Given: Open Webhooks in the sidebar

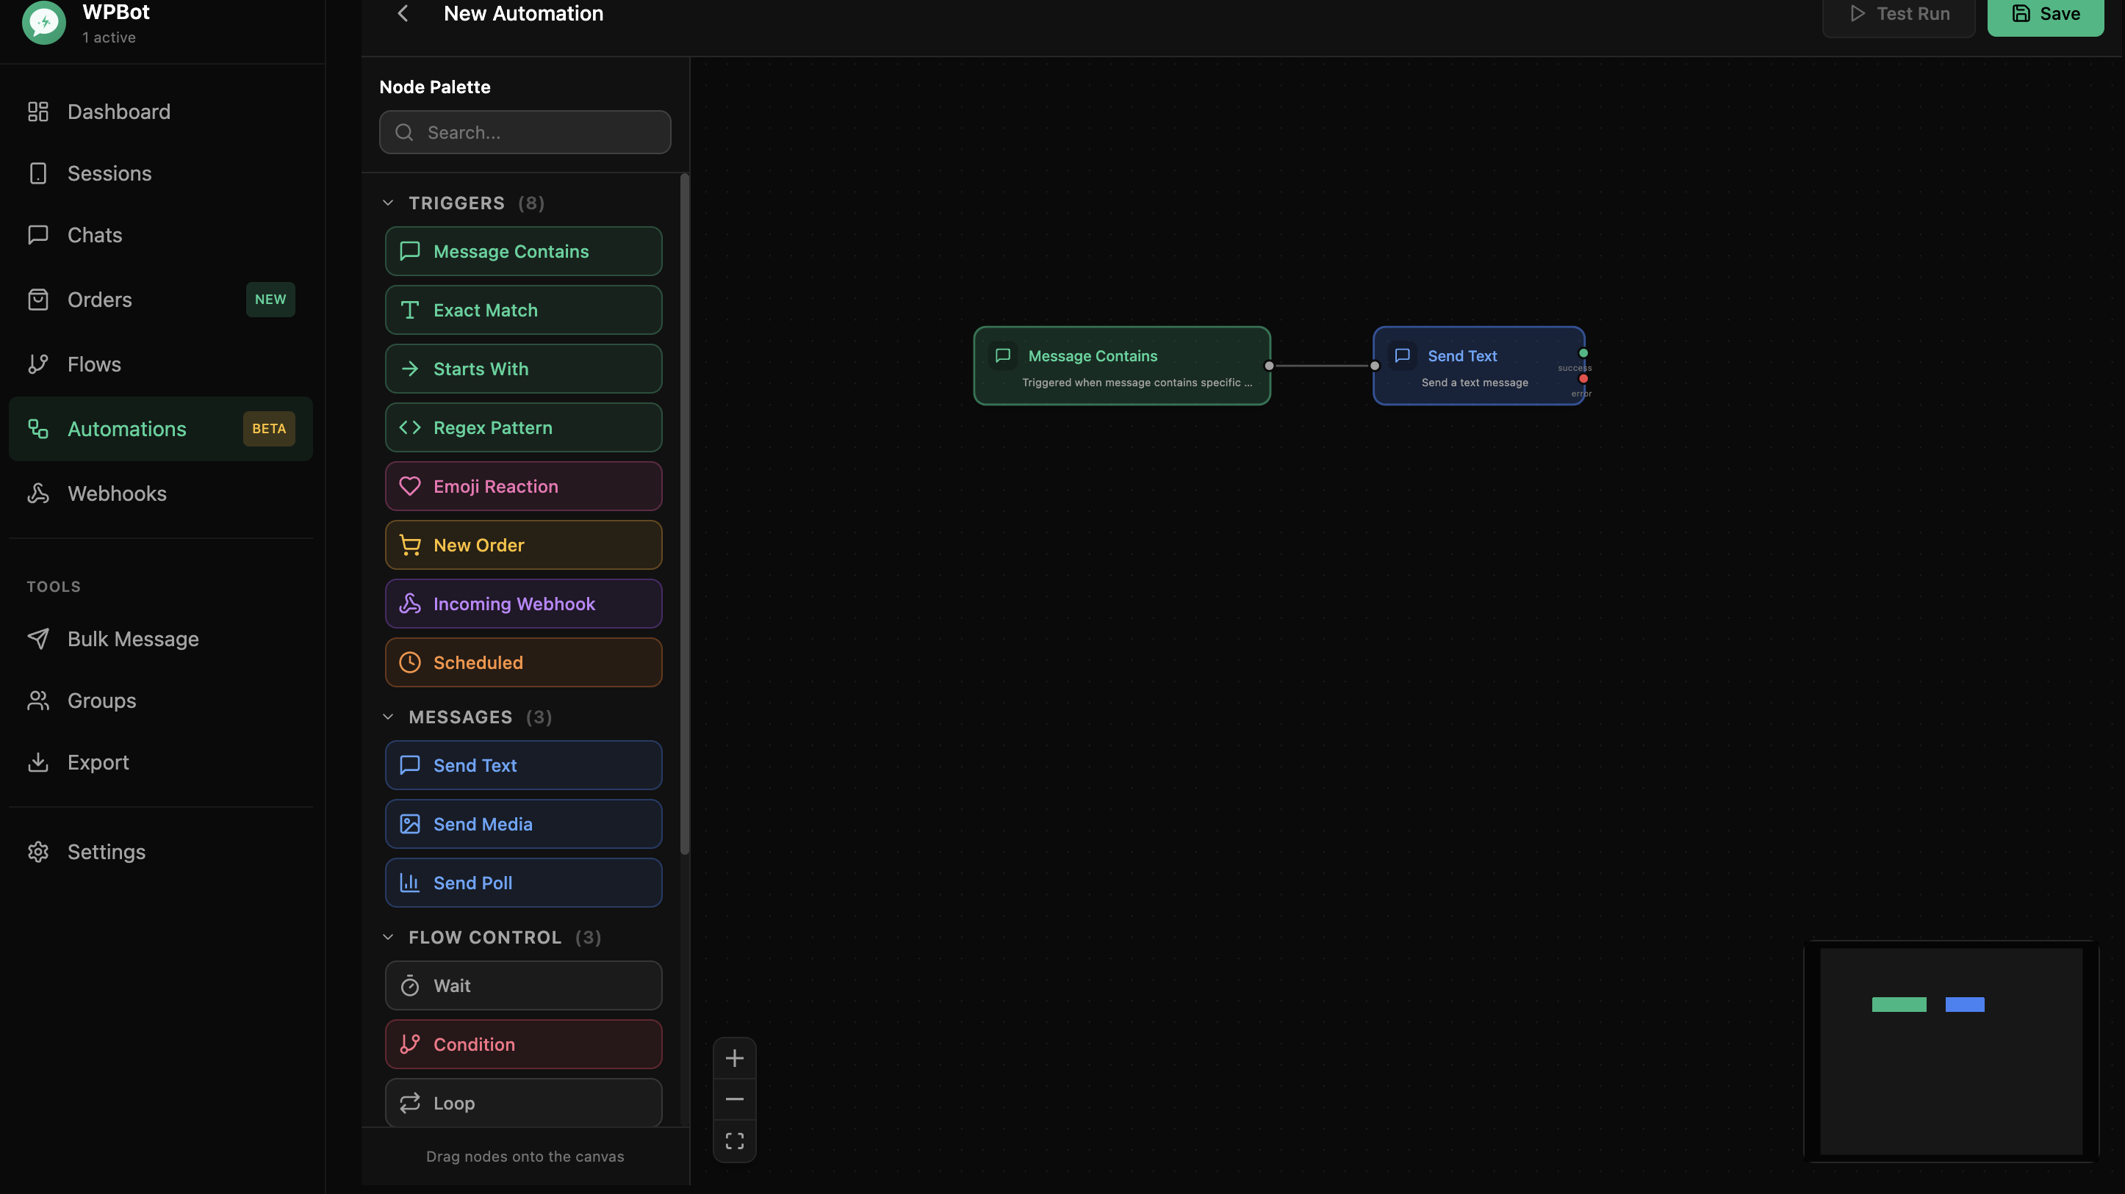Looking at the screenshot, I should coord(116,494).
